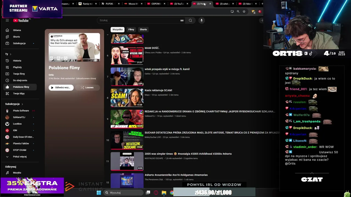
Task: Open the #shorts #counterstrike video title
Action: tap(176, 175)
